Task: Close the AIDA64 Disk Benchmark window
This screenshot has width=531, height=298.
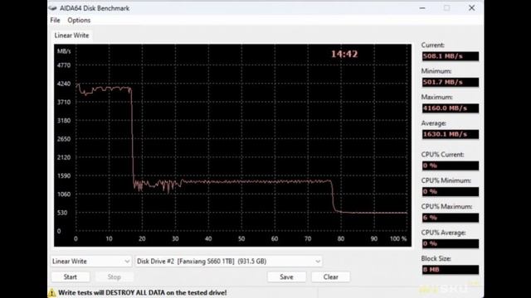Action: [x=472, y=8]
